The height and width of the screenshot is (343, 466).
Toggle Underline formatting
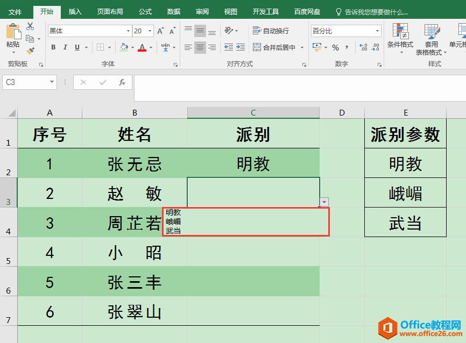(77, 47)
